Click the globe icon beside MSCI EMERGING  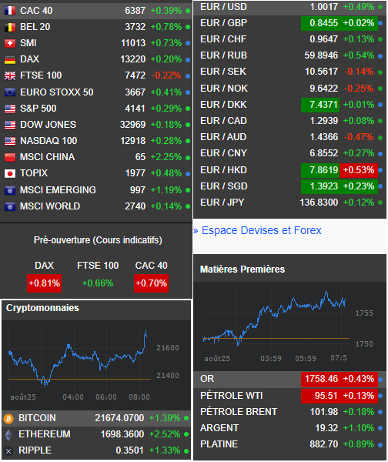click(x=10, y=190)
